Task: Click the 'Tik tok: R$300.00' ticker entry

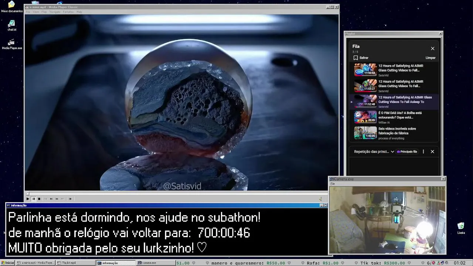Action: [x=382, y=263]
